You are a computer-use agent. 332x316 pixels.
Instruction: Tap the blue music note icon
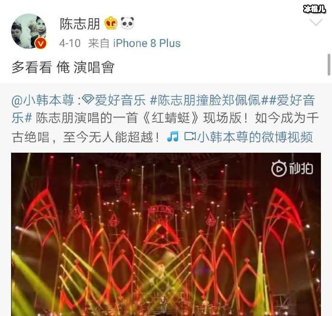(173, 136)
